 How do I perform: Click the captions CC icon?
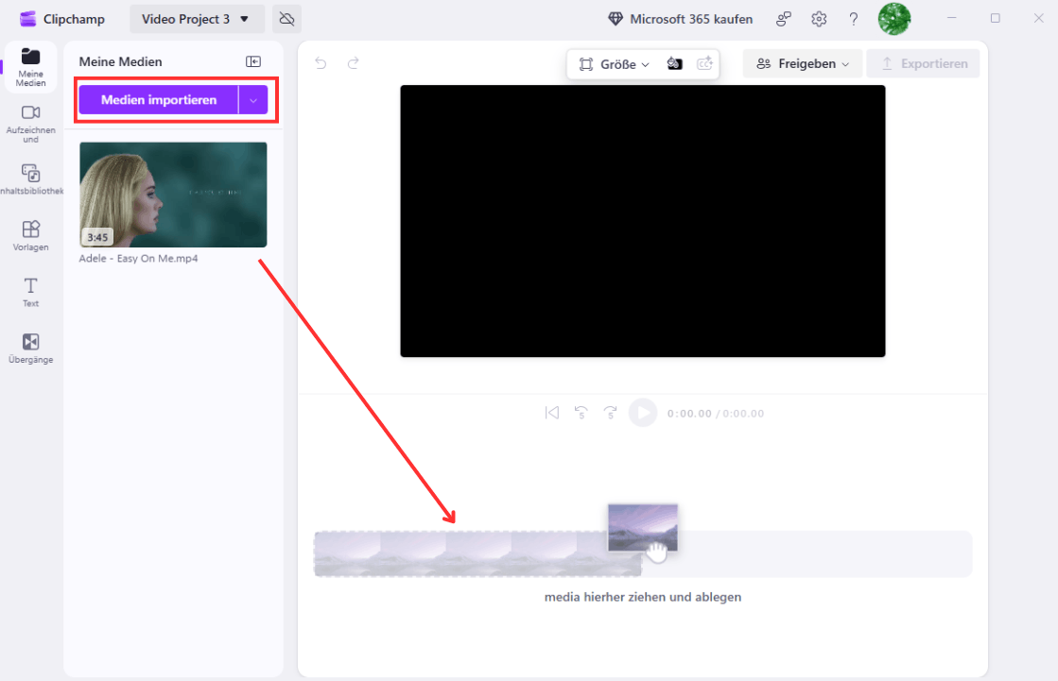click(704, 63)
